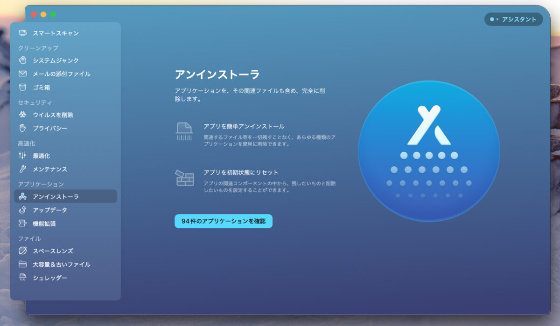This screenshot has width=560, height=326.
Task: Click 94件のアプリケーションを確認 button
Action: point(224,221)
